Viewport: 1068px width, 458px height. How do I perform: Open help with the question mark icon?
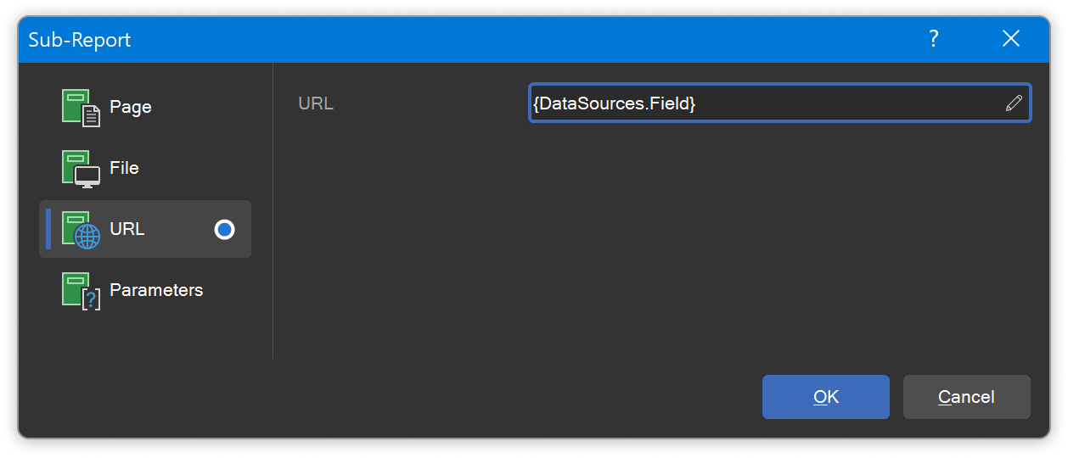click(x=933, y=39)
